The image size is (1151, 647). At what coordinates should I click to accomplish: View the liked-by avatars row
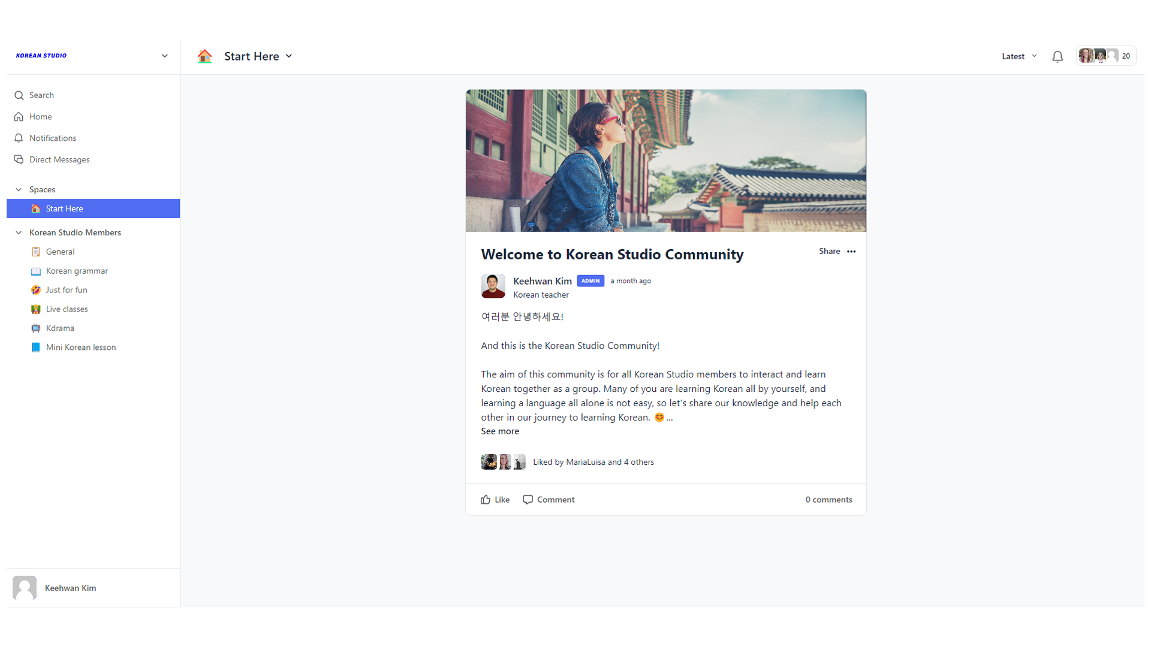(504, 462)
